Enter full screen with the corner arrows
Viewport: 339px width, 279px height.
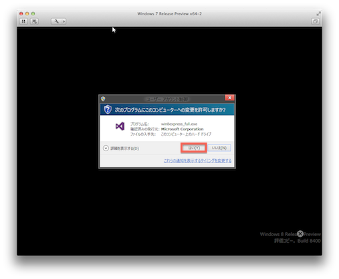click(x=318, y=13)
